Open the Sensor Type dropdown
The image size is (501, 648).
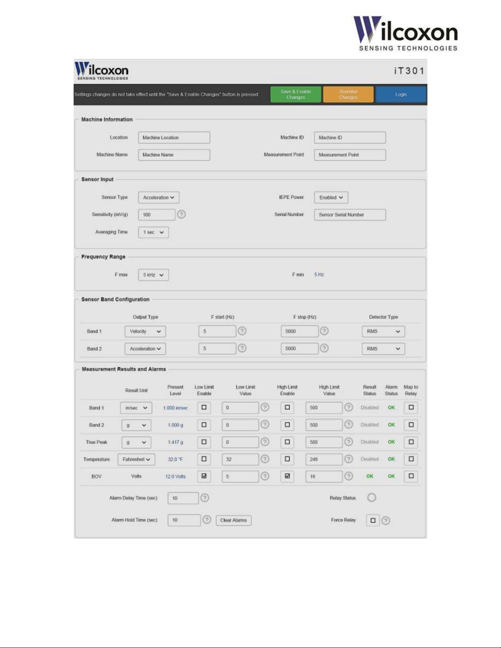click(159, 197)
